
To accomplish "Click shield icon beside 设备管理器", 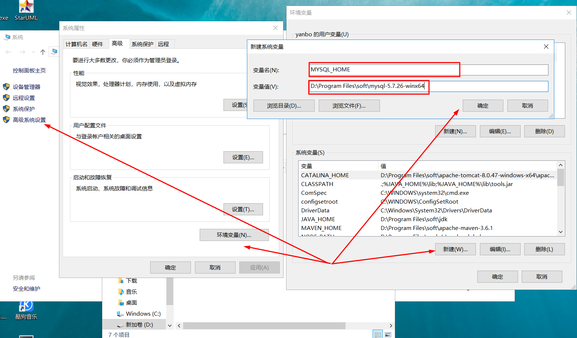I will click(x=6, y=87).
